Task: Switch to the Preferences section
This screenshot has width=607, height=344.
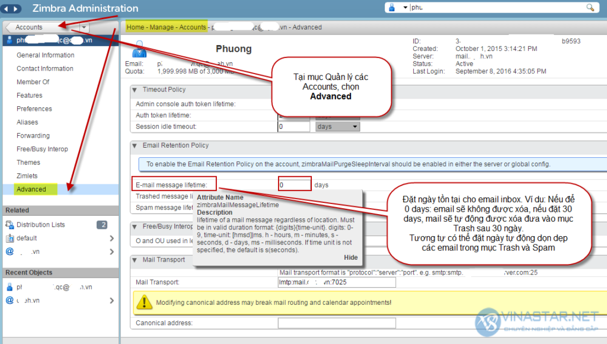Action: [x=35, y=109]
